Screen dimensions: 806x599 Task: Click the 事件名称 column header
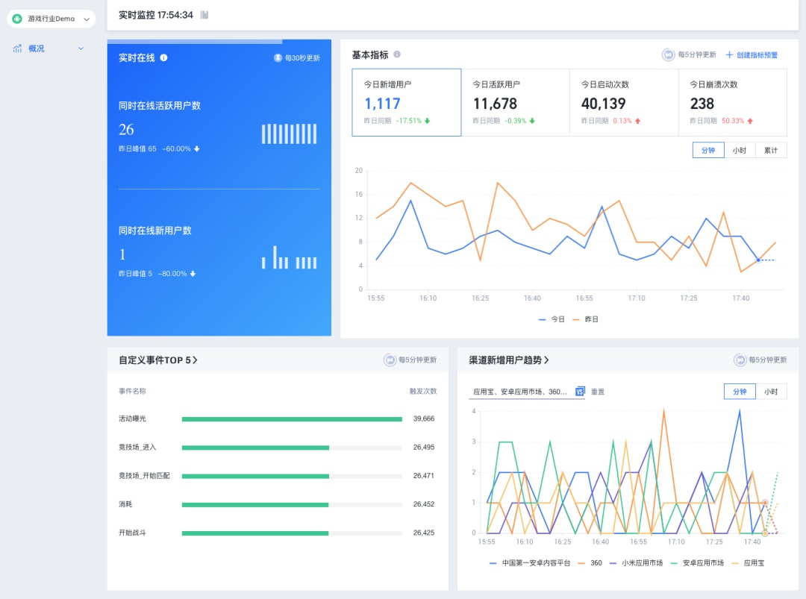click(132, 391)
